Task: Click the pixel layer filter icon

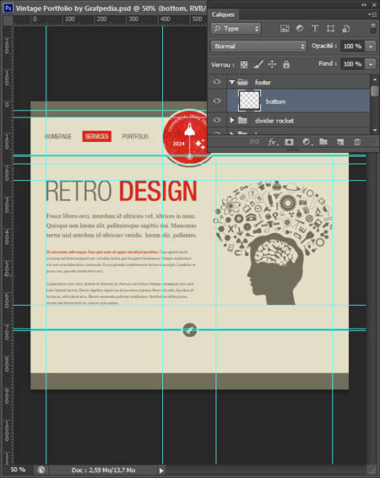Action: point(285,29)
